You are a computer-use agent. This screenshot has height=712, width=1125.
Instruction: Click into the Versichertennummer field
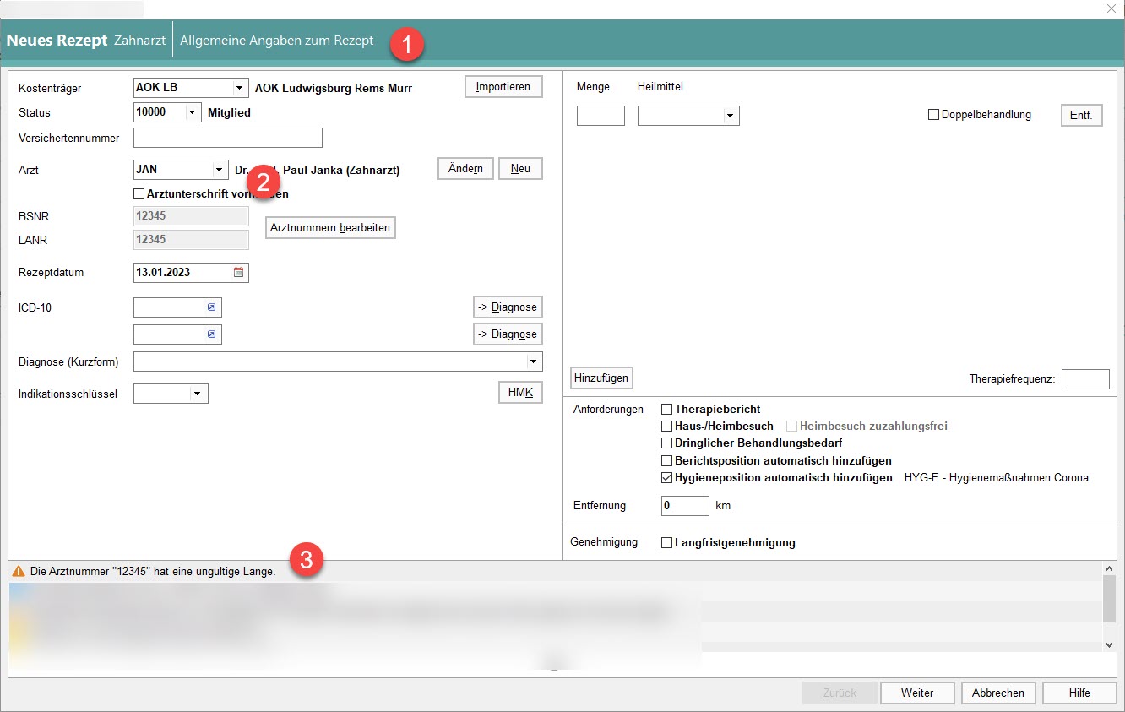pos(228,138)
